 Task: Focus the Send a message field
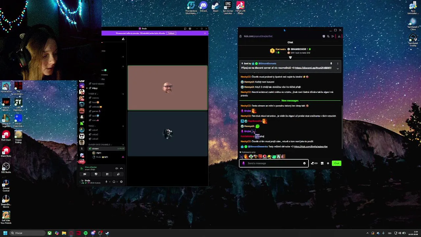[274, 163]
